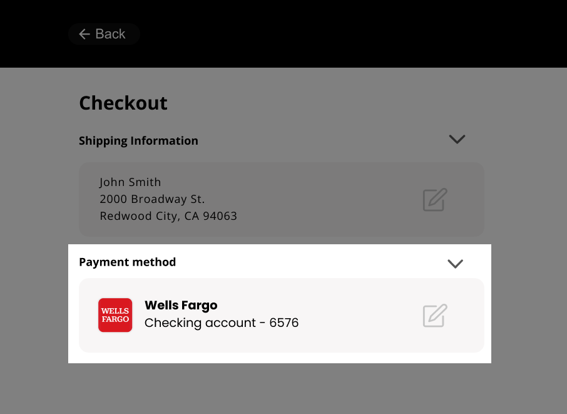The image size is (567, 414).
Task: Click the Redwood City, CA 94063 line
Action: (x=168, y=216)
